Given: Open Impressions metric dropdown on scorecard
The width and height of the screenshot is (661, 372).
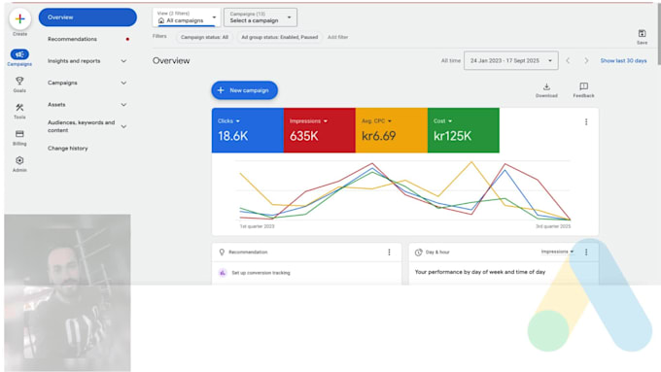Looking at the screenshot, I should pos(308,120).
